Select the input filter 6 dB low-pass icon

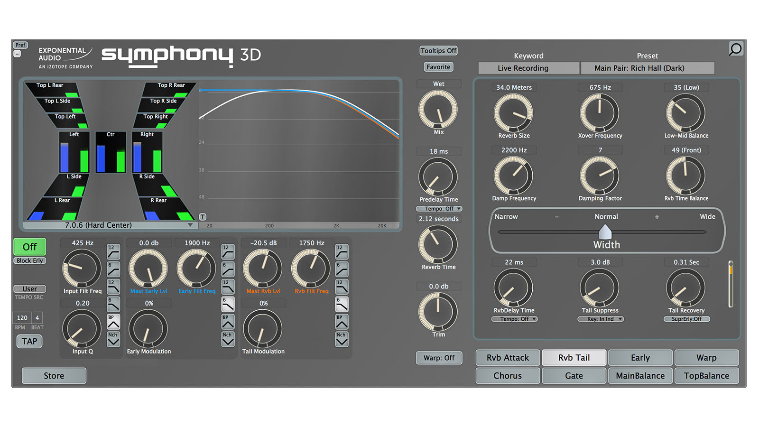pyautogui.click(x=113, y=304)
